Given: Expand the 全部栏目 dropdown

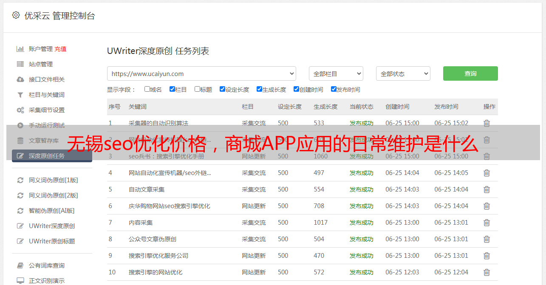Looking at the screenshot, I should (336, 73).
